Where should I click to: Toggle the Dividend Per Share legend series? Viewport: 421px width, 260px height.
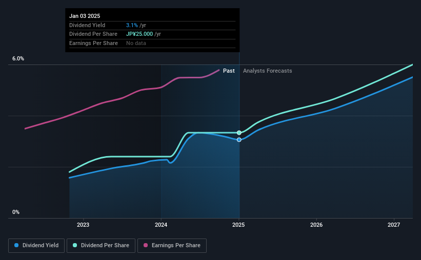(x=101, y=246)
